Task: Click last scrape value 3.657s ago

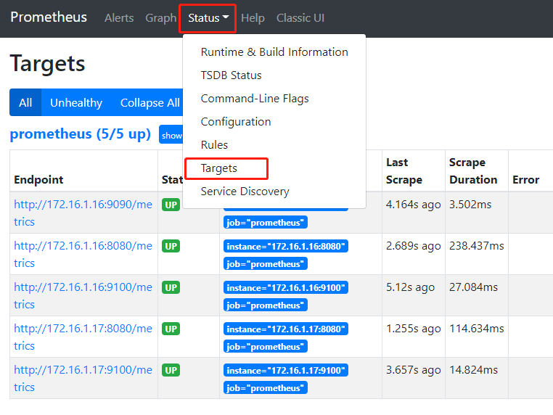Action: coord(414,370)
